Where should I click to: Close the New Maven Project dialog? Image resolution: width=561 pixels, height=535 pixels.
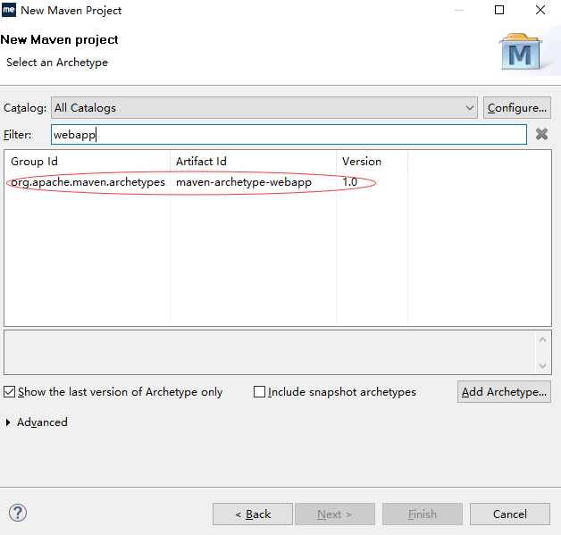click(x=540, y=10)
